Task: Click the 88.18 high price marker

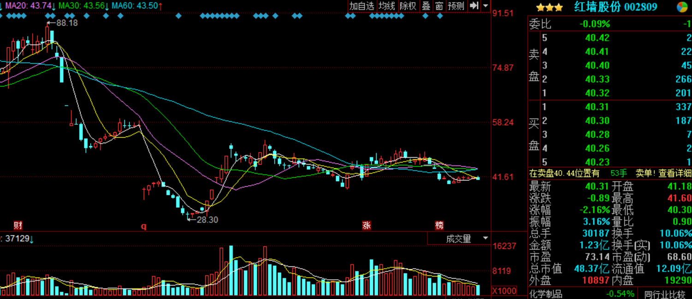Action: click(67, 23)
